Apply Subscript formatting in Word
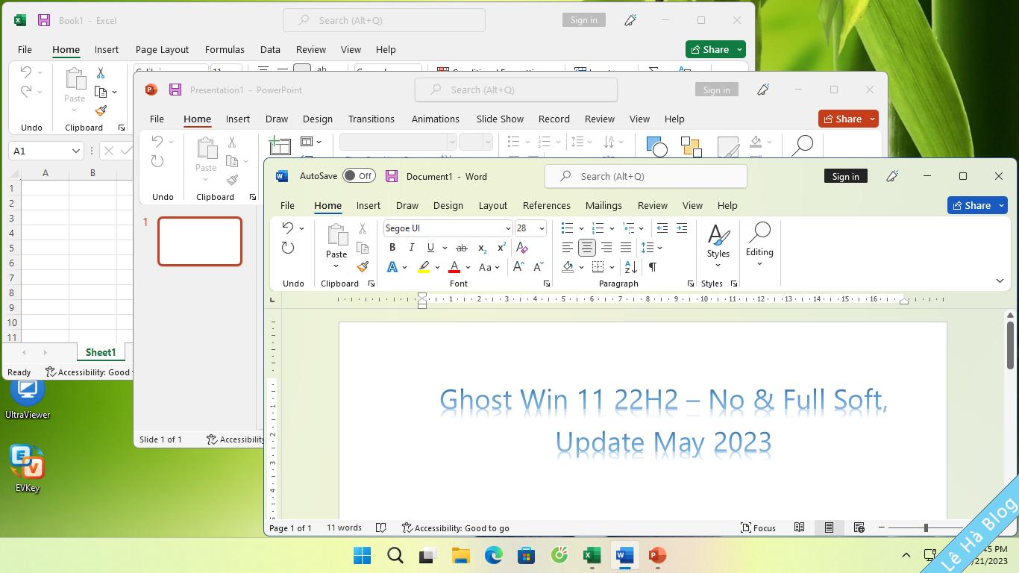 pyautogui.click(x=482, y=248)
